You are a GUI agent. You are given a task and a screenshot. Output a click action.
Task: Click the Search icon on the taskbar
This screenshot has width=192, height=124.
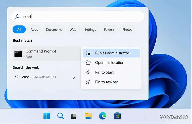[x=61, y=116]
